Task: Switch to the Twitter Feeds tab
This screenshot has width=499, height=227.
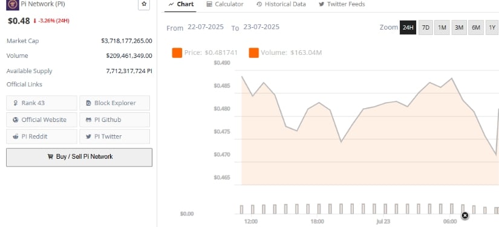Action: click(342, 4)
